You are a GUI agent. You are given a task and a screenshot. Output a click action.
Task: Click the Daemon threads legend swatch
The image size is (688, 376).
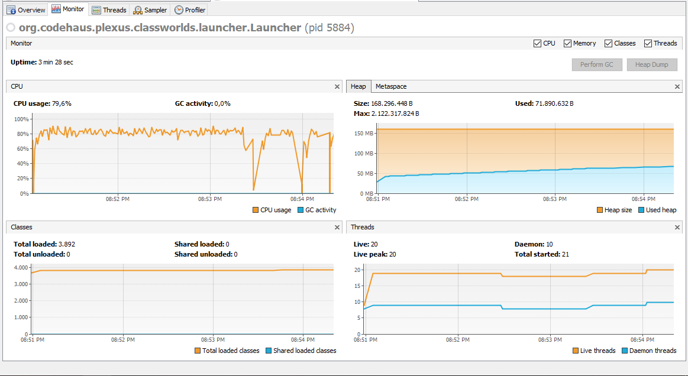[x=624, y=351]
